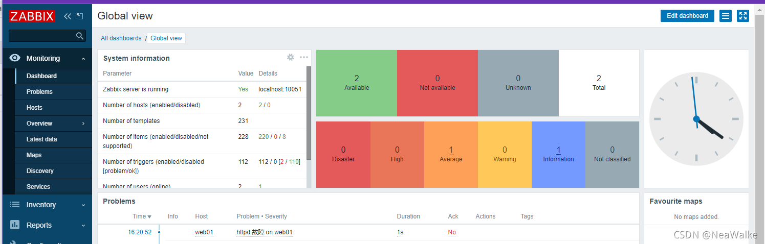The height and width of the screenshot is (244, 765).
Task: Click the items value 228
Action: pos(243,137)
